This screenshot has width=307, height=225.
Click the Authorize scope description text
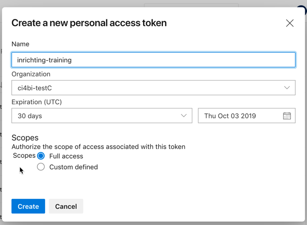pyautogui.click(x=98, y=147)
